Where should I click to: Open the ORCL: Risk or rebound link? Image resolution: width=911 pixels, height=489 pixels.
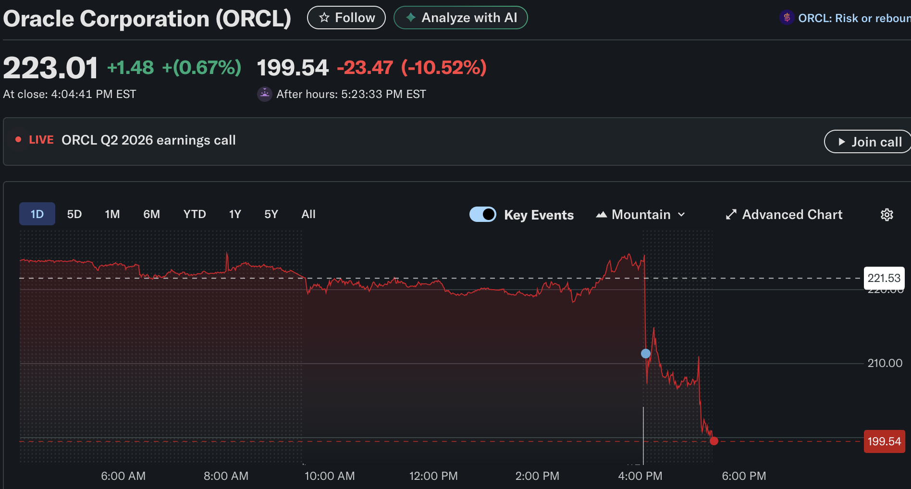tap(854, 18)
